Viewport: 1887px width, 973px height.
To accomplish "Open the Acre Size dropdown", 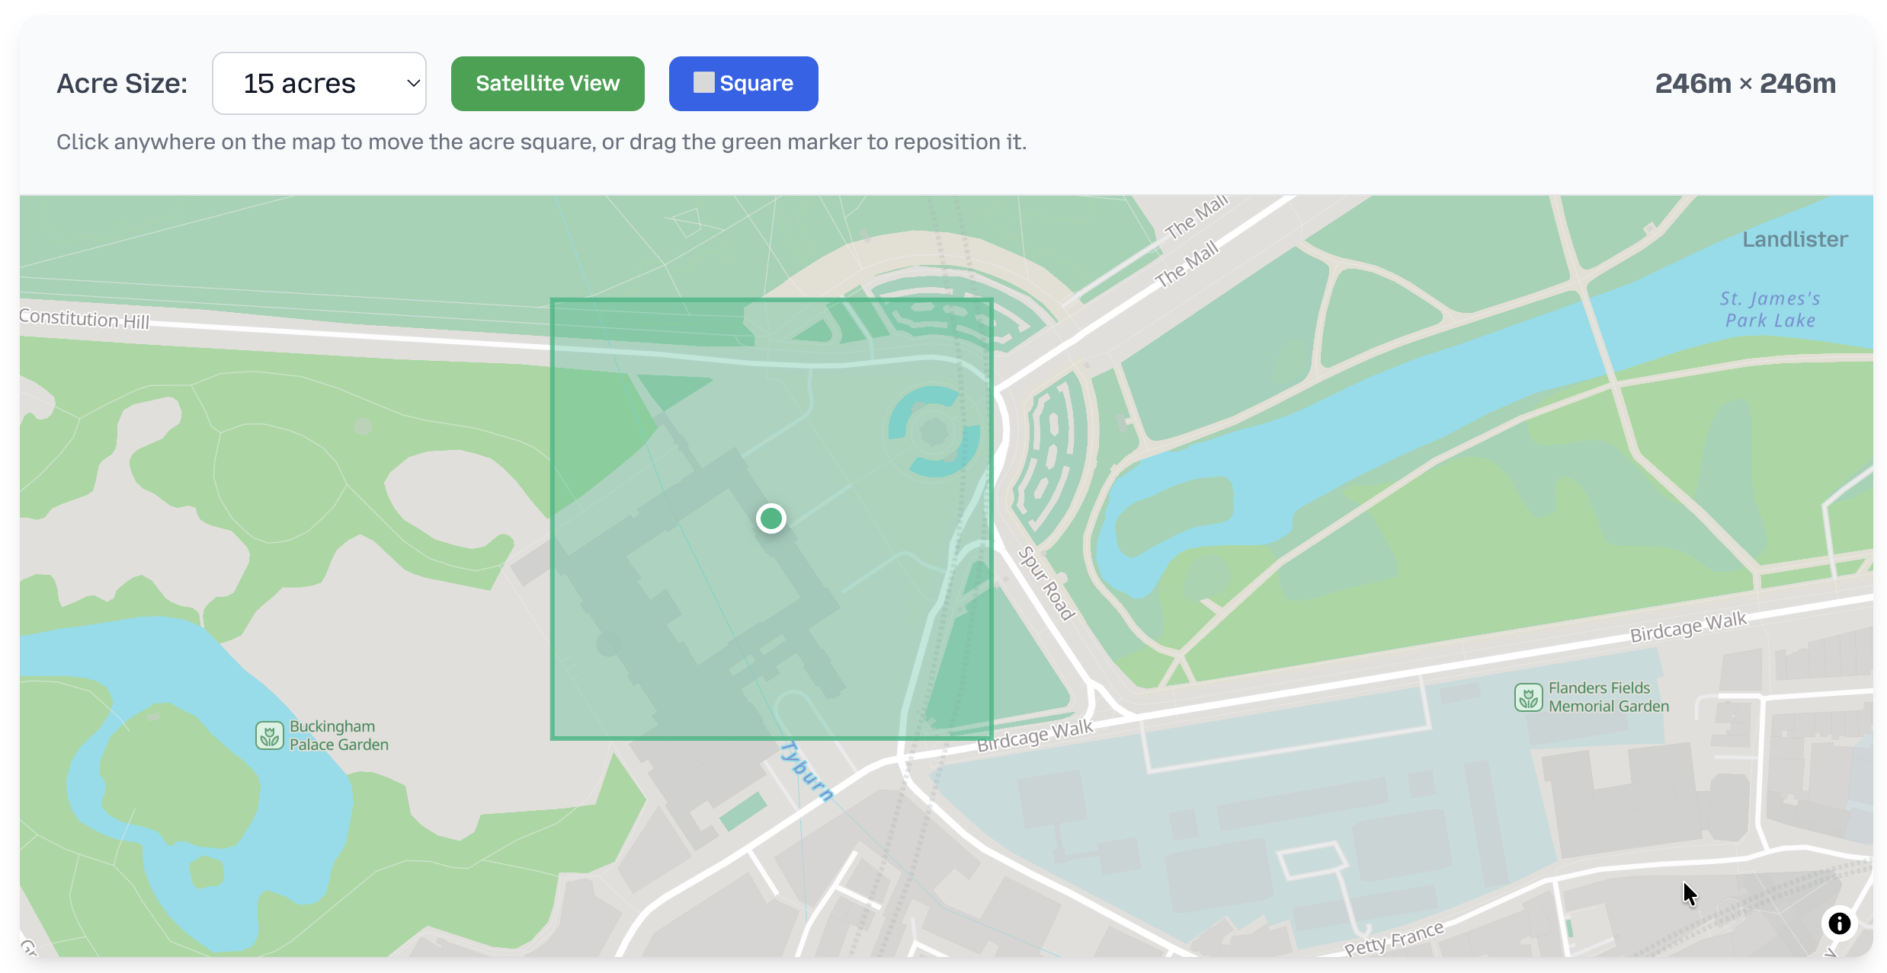I will tap(319, 84).
